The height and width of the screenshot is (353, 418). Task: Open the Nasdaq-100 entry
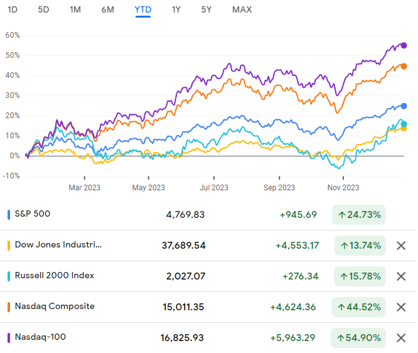pos(208,338)
